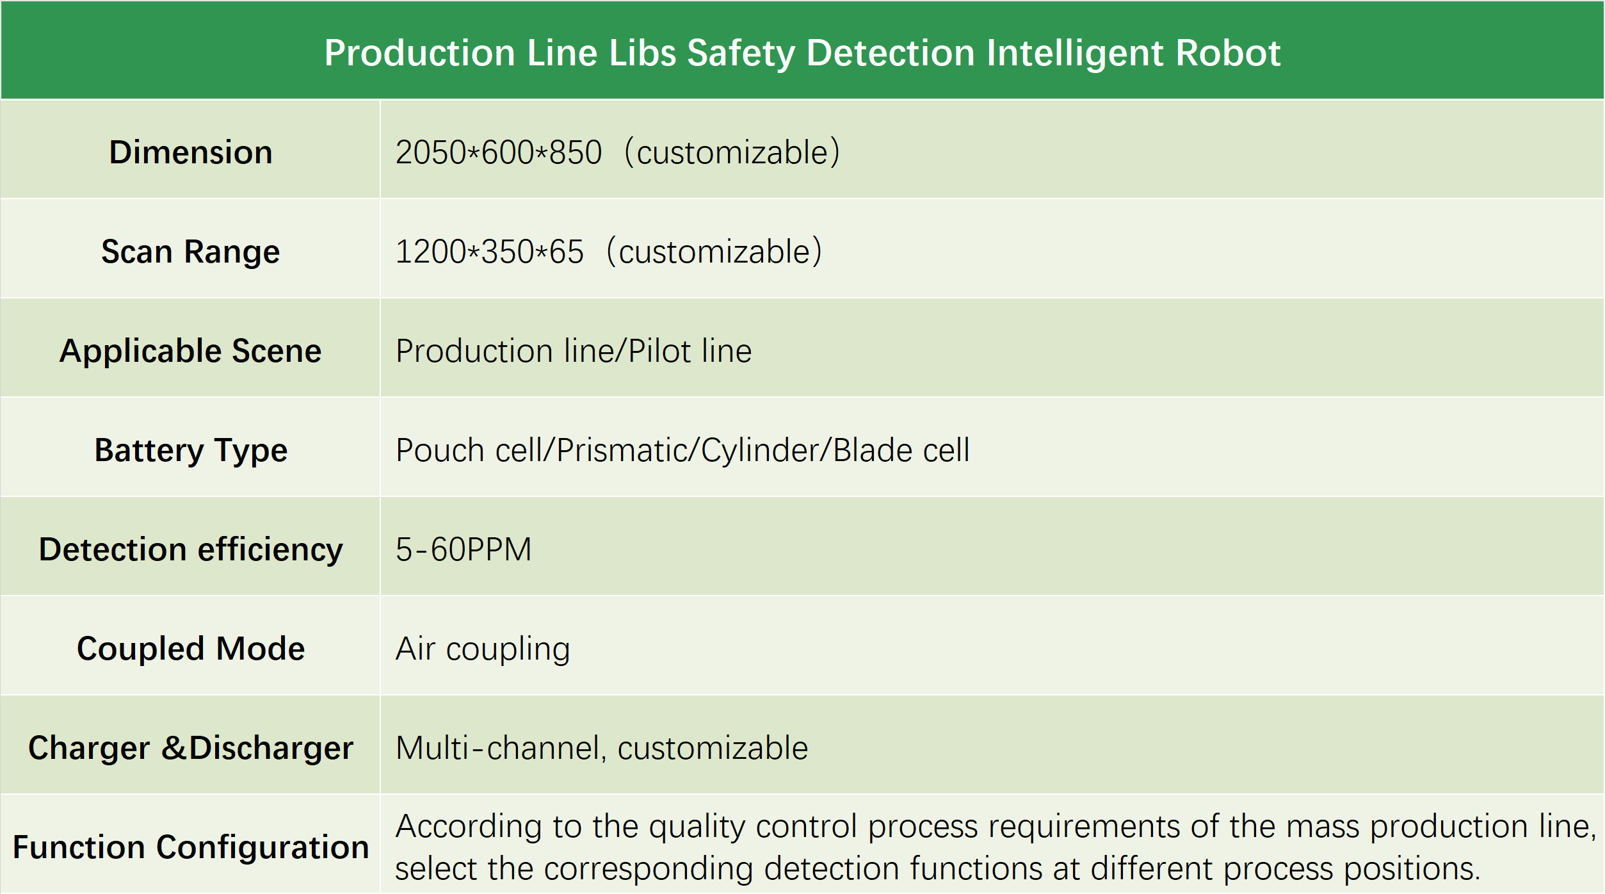Click the Dimension row label

pyautogui.click(x=191, y=152)
